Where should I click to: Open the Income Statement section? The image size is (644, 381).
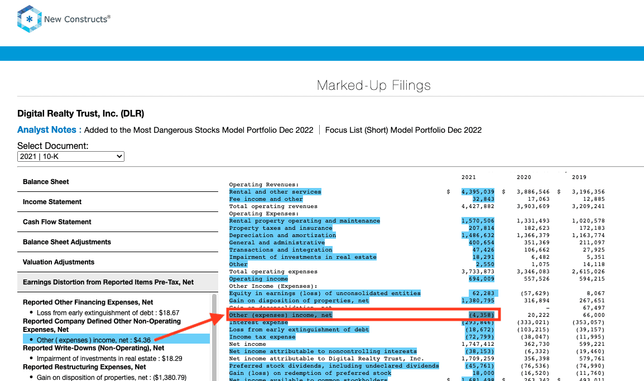pos(117,201)
